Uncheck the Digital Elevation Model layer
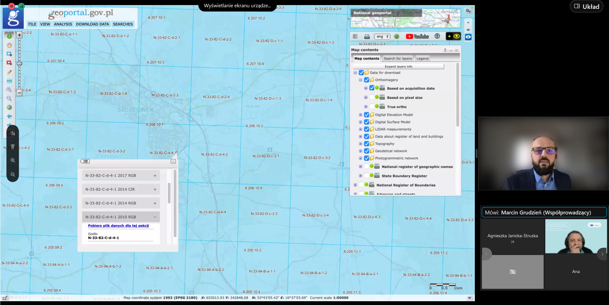 point(366,115)
